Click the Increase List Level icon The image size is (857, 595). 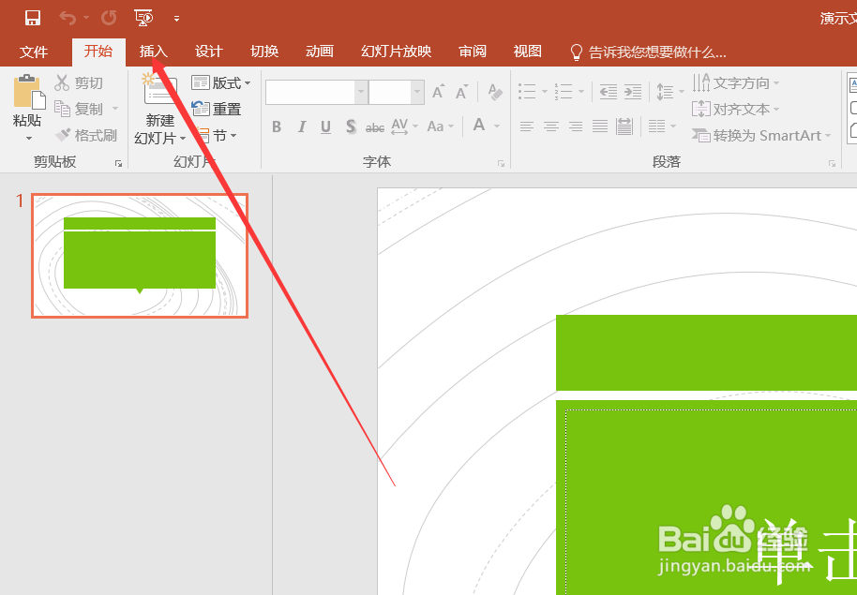tap(632, 91)
